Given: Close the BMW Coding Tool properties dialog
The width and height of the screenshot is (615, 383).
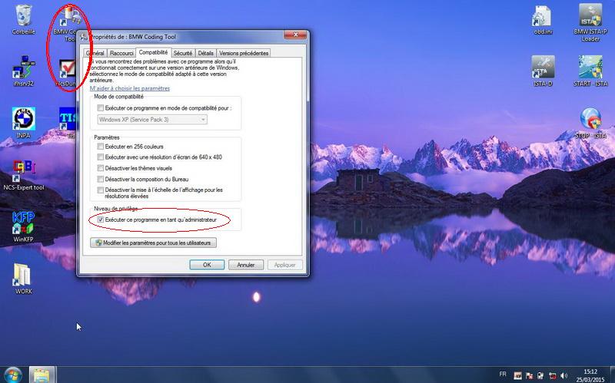Looking at the screenshot, I should coord(295,35).
